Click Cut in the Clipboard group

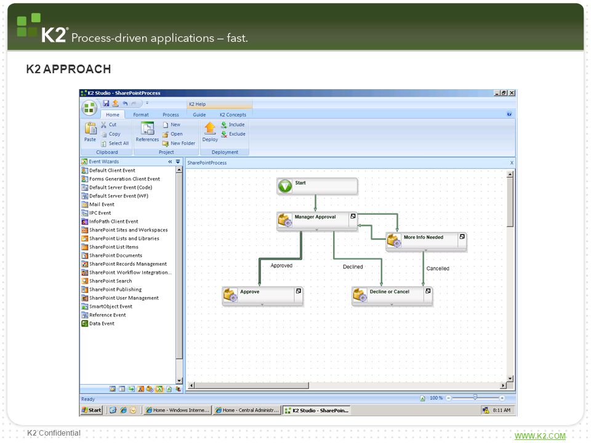[108, 124]
